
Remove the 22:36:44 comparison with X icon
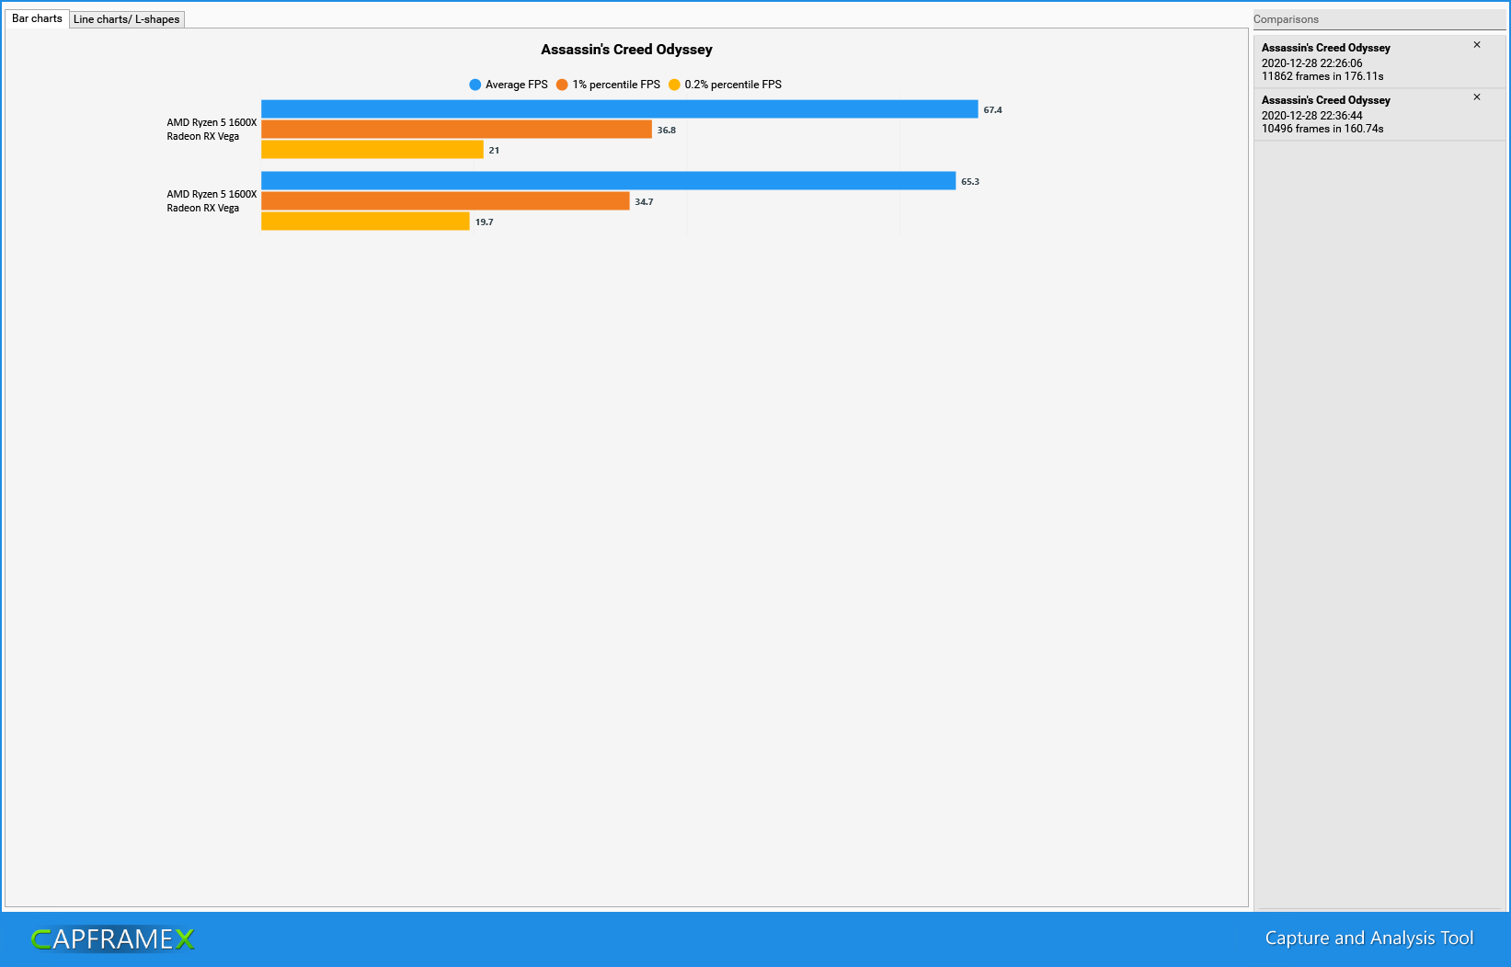[1477, 97]
